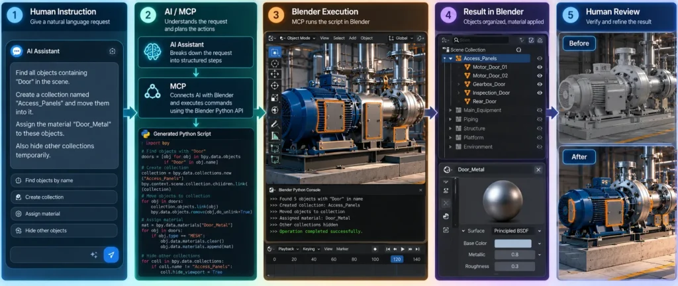Show the hidden Piping collection
Image resolution: width=678 pixels, height=286 pixels.
coord(540,120)
